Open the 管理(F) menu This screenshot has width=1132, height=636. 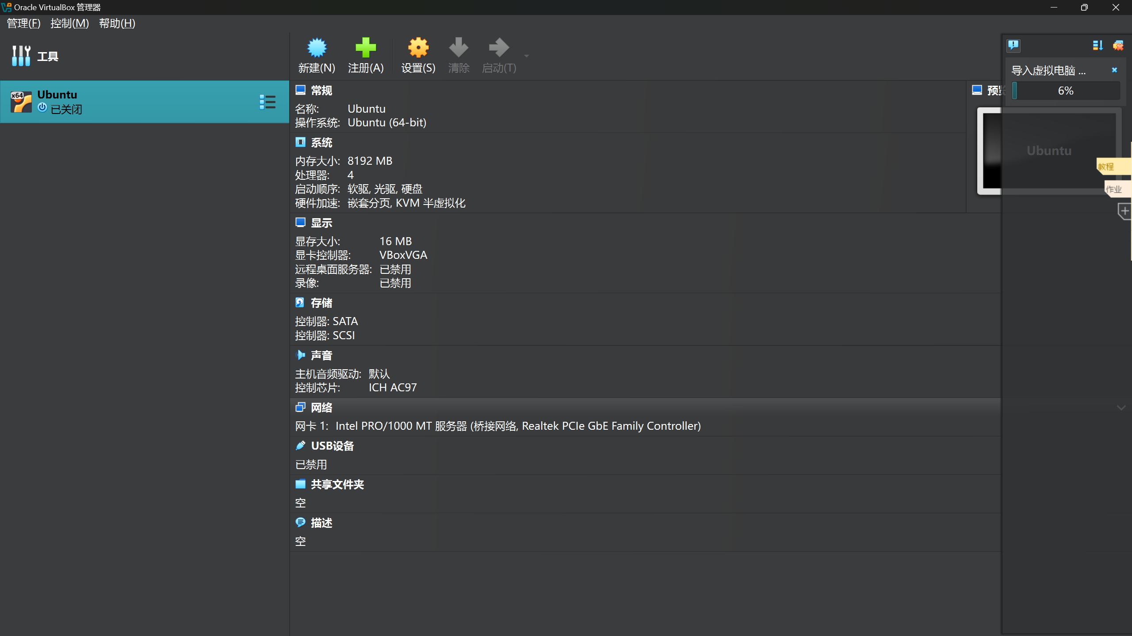[24, 23]
